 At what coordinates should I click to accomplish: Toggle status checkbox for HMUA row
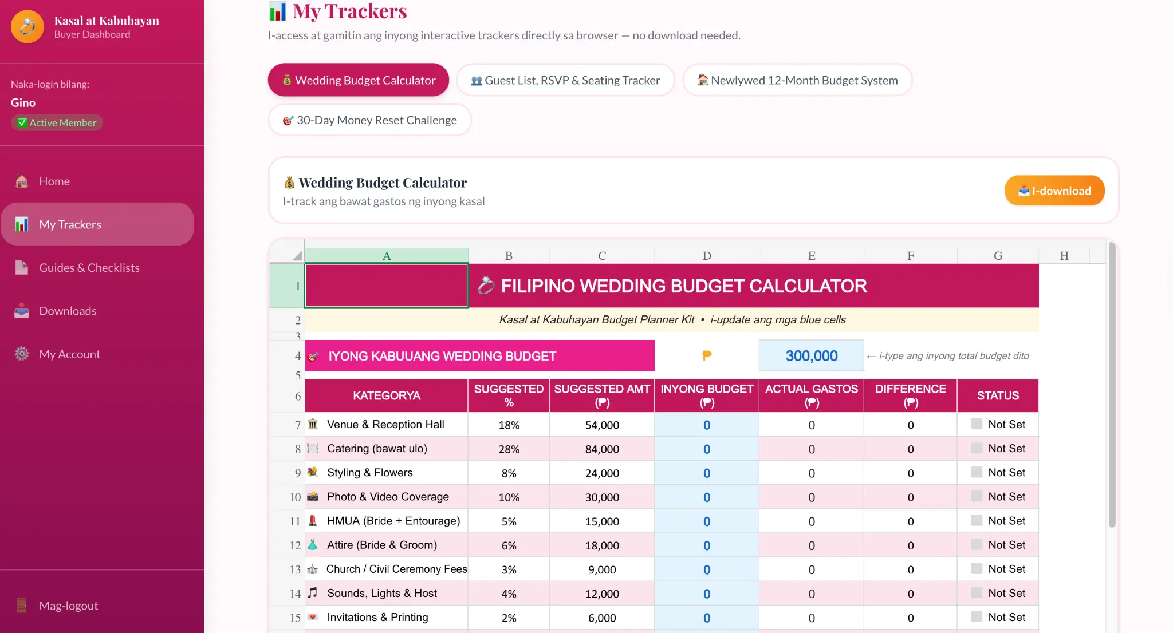[977, 520]
